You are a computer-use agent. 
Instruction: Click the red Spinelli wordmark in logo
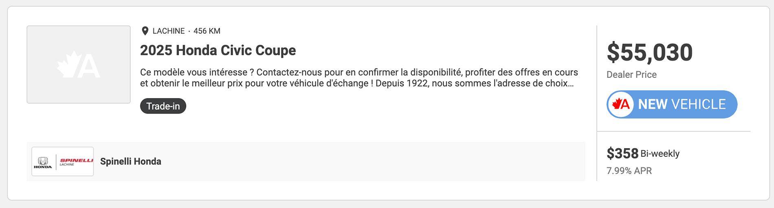pyautogui.click(x=76, y=161)
